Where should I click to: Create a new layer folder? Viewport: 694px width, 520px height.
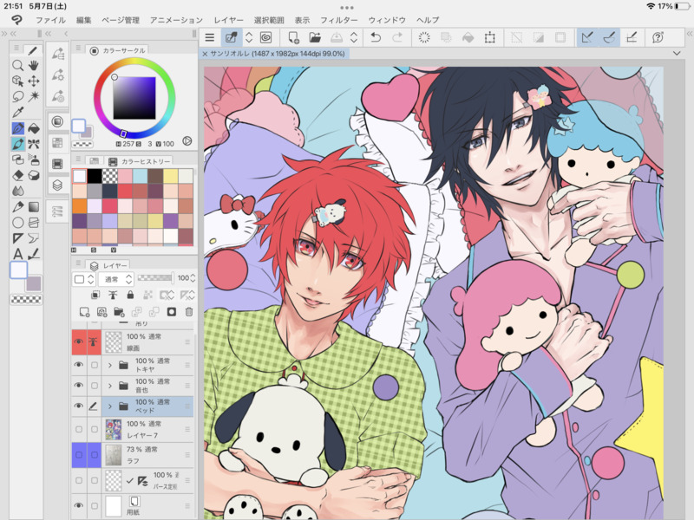click(119, 312)
